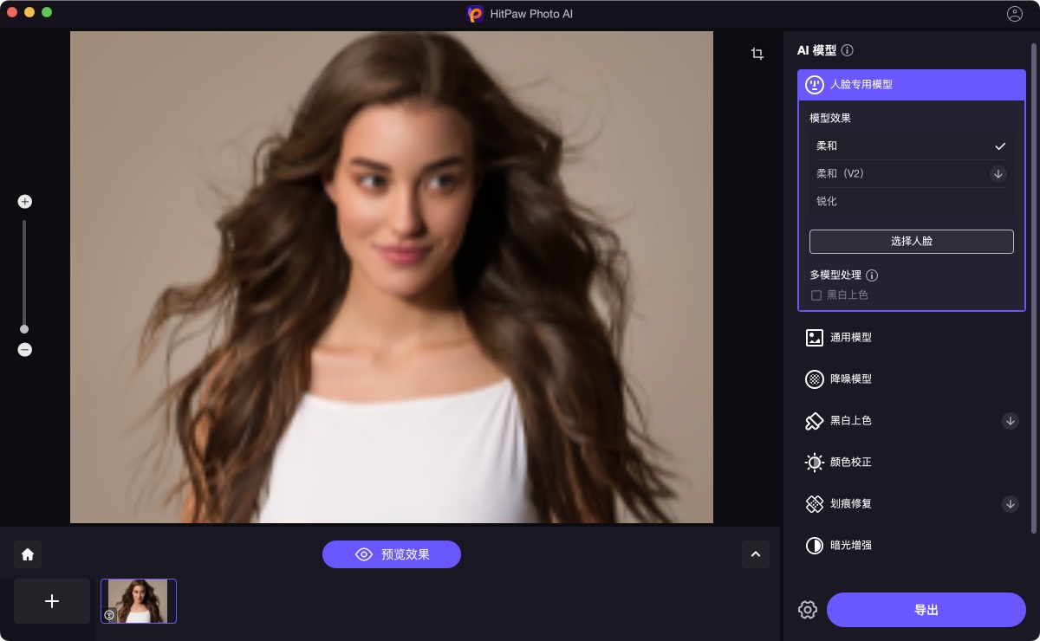
Task: Click the 导出 export button
Action: click(926, 610)
